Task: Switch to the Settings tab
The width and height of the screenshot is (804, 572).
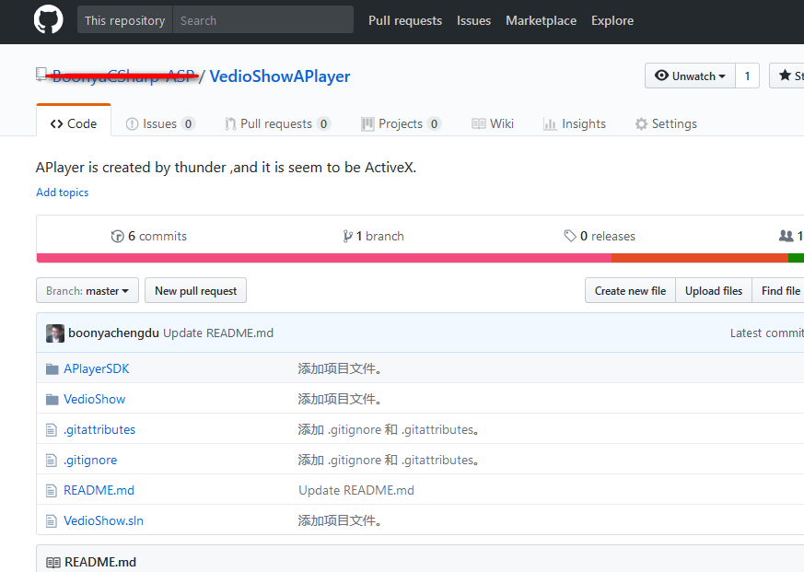Action: (666, 123)
